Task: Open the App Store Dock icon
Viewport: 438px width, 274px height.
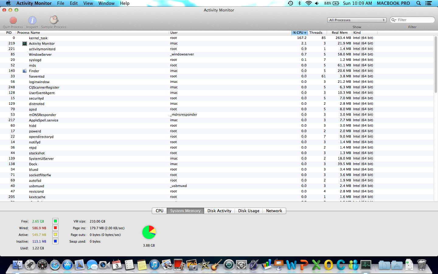Action: tap(68, 265)
